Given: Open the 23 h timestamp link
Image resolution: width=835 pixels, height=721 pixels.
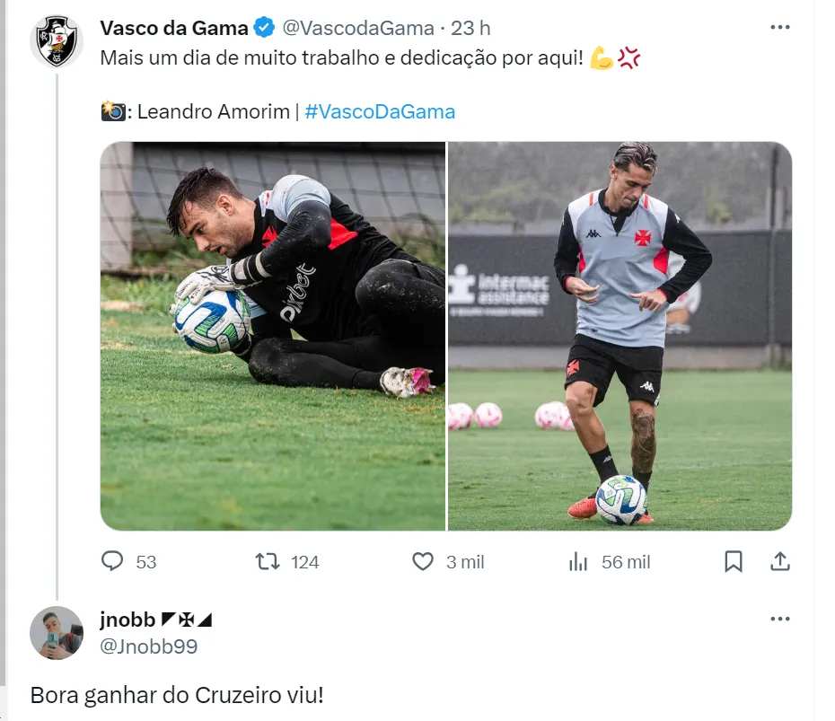Looking at the screenshot, I should tap(470, 28).
